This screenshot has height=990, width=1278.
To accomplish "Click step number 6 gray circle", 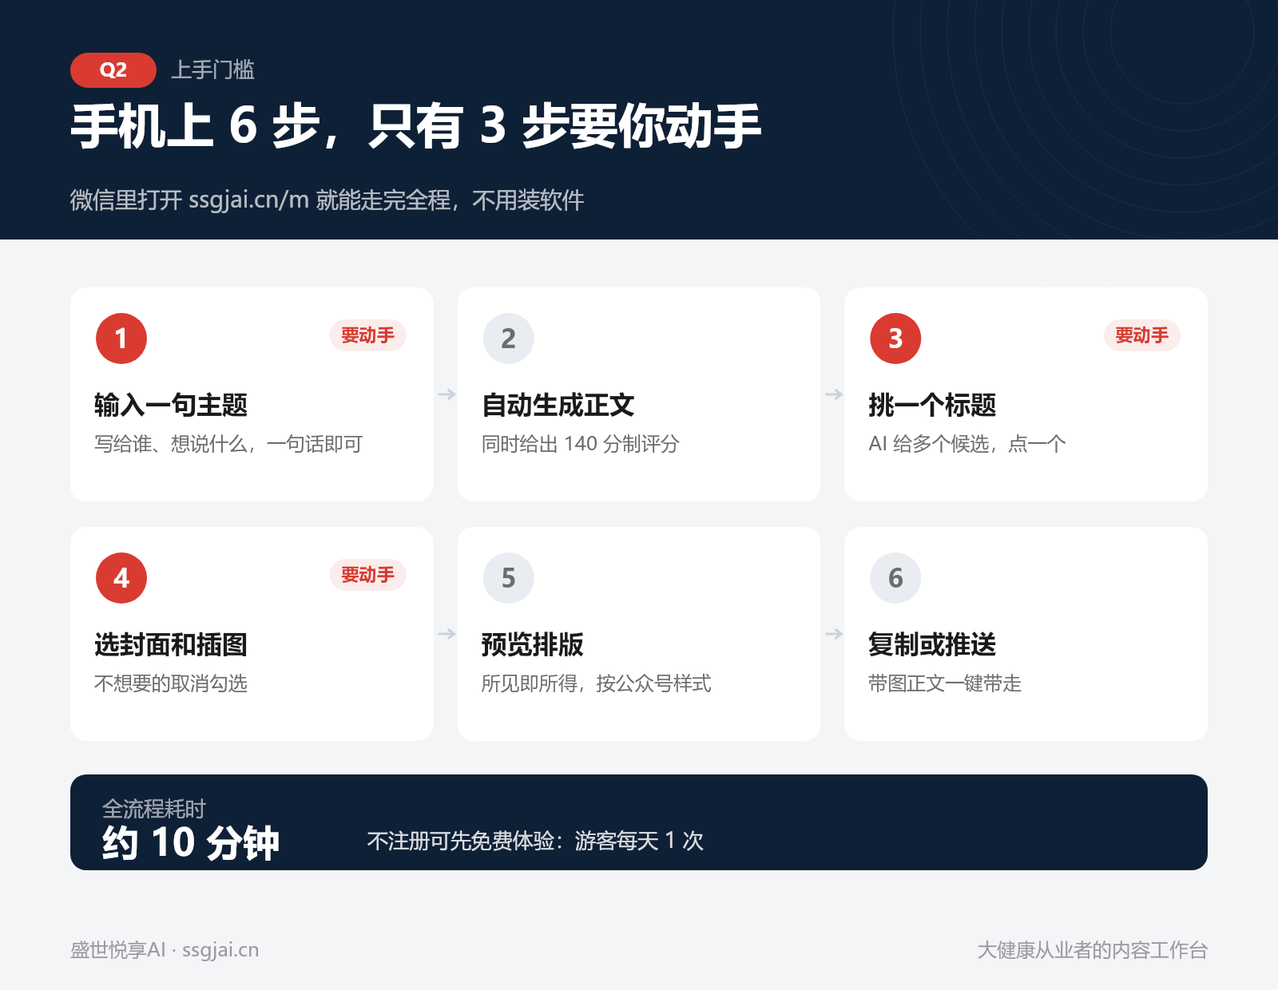I will pos(895,578).
